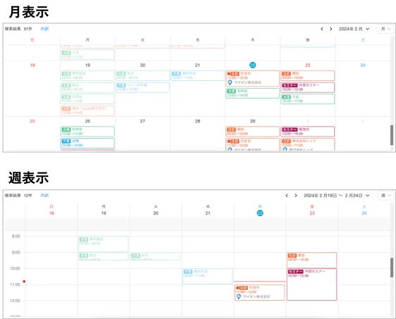Open 朝会 event on week-view Tuesday 20

click(x=155, y=256)
